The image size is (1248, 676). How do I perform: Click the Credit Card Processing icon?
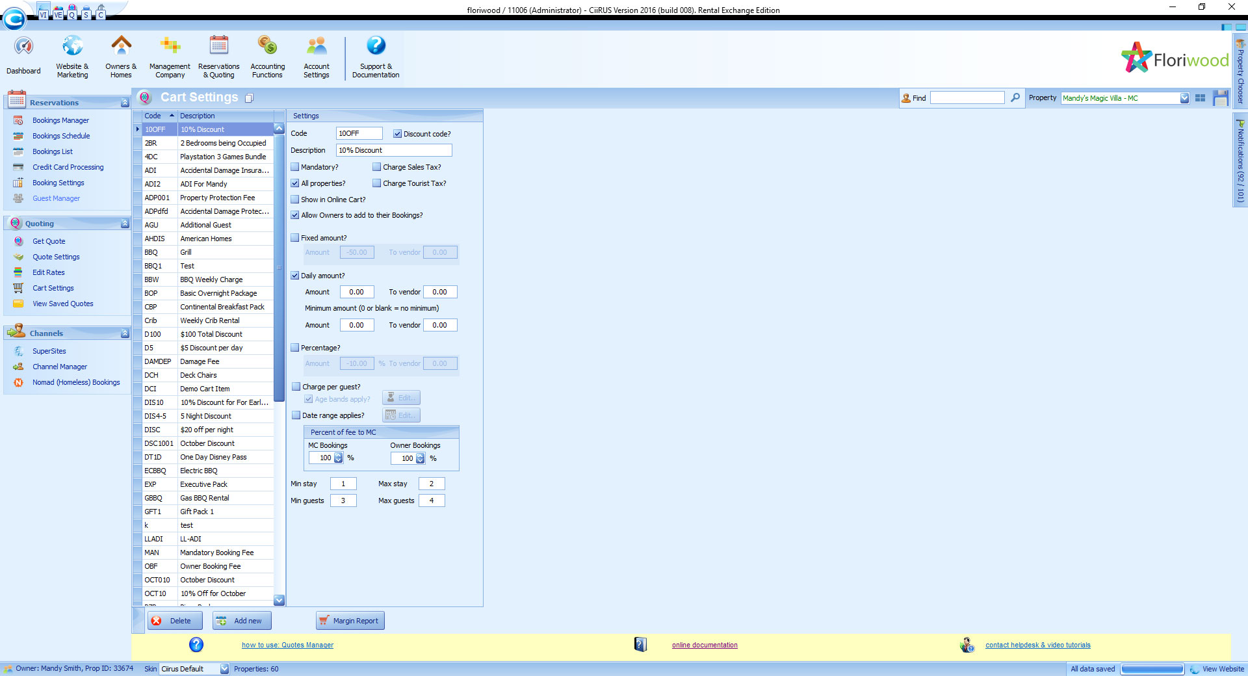click(x=18, y=167)
